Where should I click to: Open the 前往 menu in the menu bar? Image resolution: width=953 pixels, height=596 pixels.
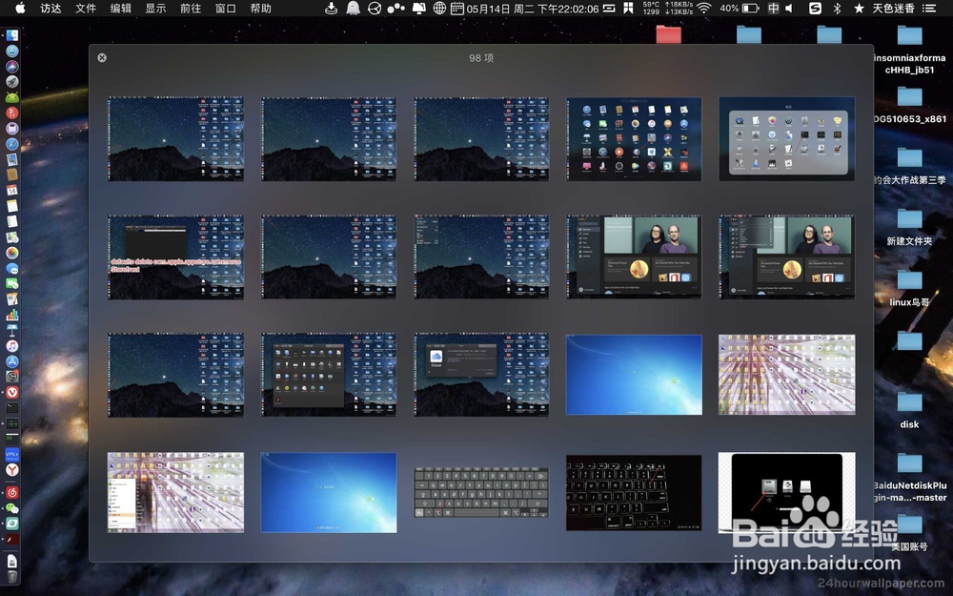[x=190, y=10]
